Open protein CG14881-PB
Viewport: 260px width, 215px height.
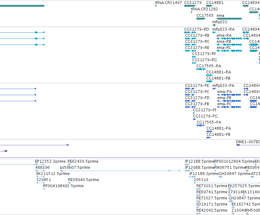[218, 135]
